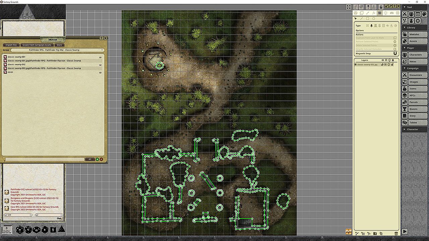Click the Quests chalice icon
This screenshot has width=429, height=241.
(405, 109)
